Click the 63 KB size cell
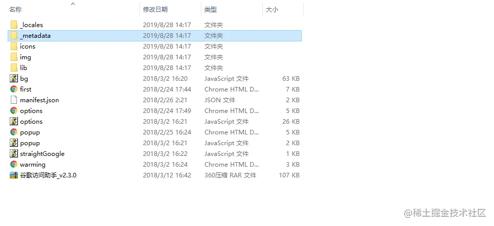Screen dimensions: 494x226 point(291,79)
